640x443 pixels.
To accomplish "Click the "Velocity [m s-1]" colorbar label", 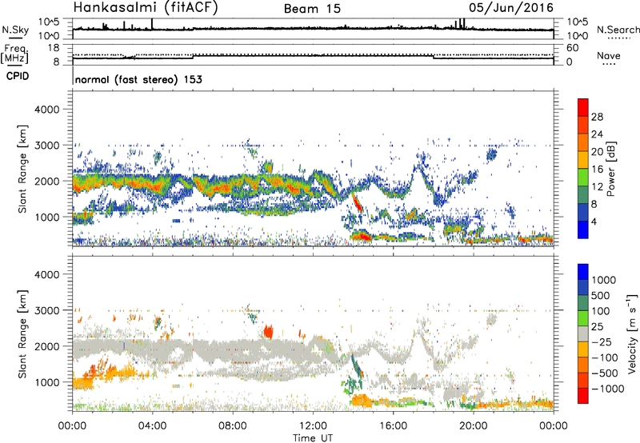I will (632, 333).
